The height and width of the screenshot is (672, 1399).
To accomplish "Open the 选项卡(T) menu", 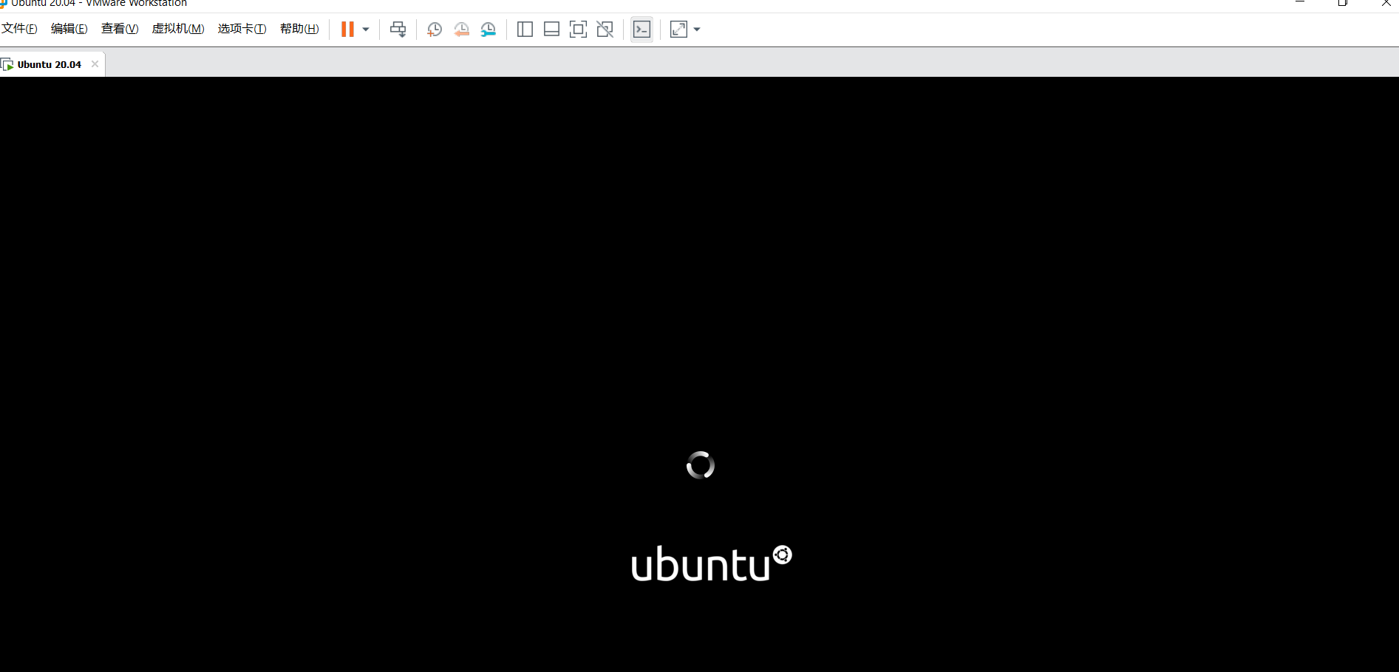I will point(242,29).
